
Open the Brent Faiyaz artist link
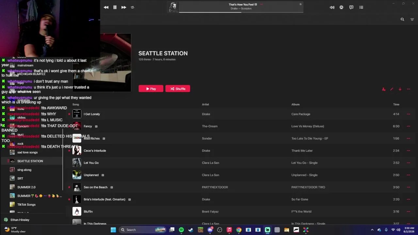(210, 211)
